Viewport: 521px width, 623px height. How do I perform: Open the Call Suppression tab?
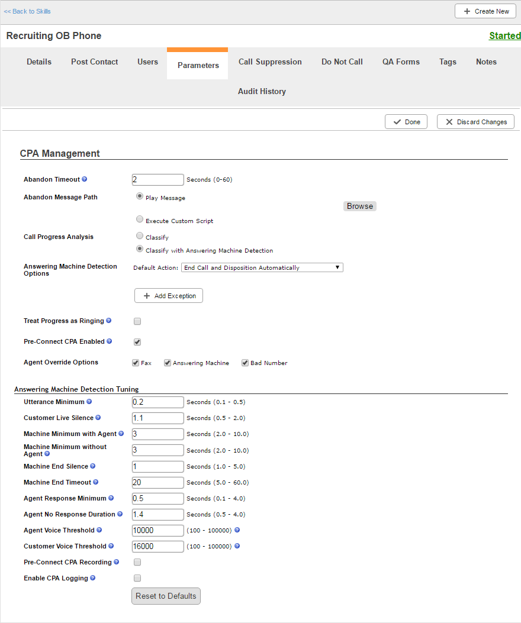coord(270,62)
